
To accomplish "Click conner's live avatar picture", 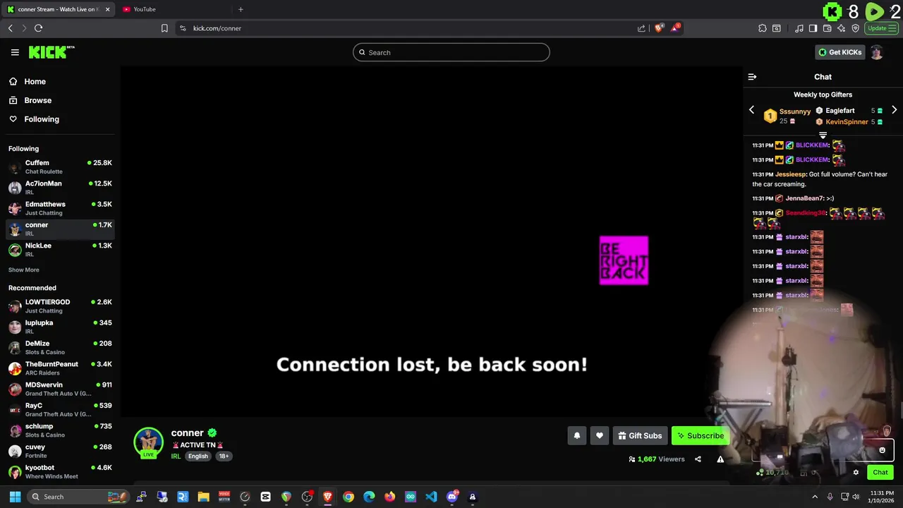I will pyautogui.click(x=148, y=442).
